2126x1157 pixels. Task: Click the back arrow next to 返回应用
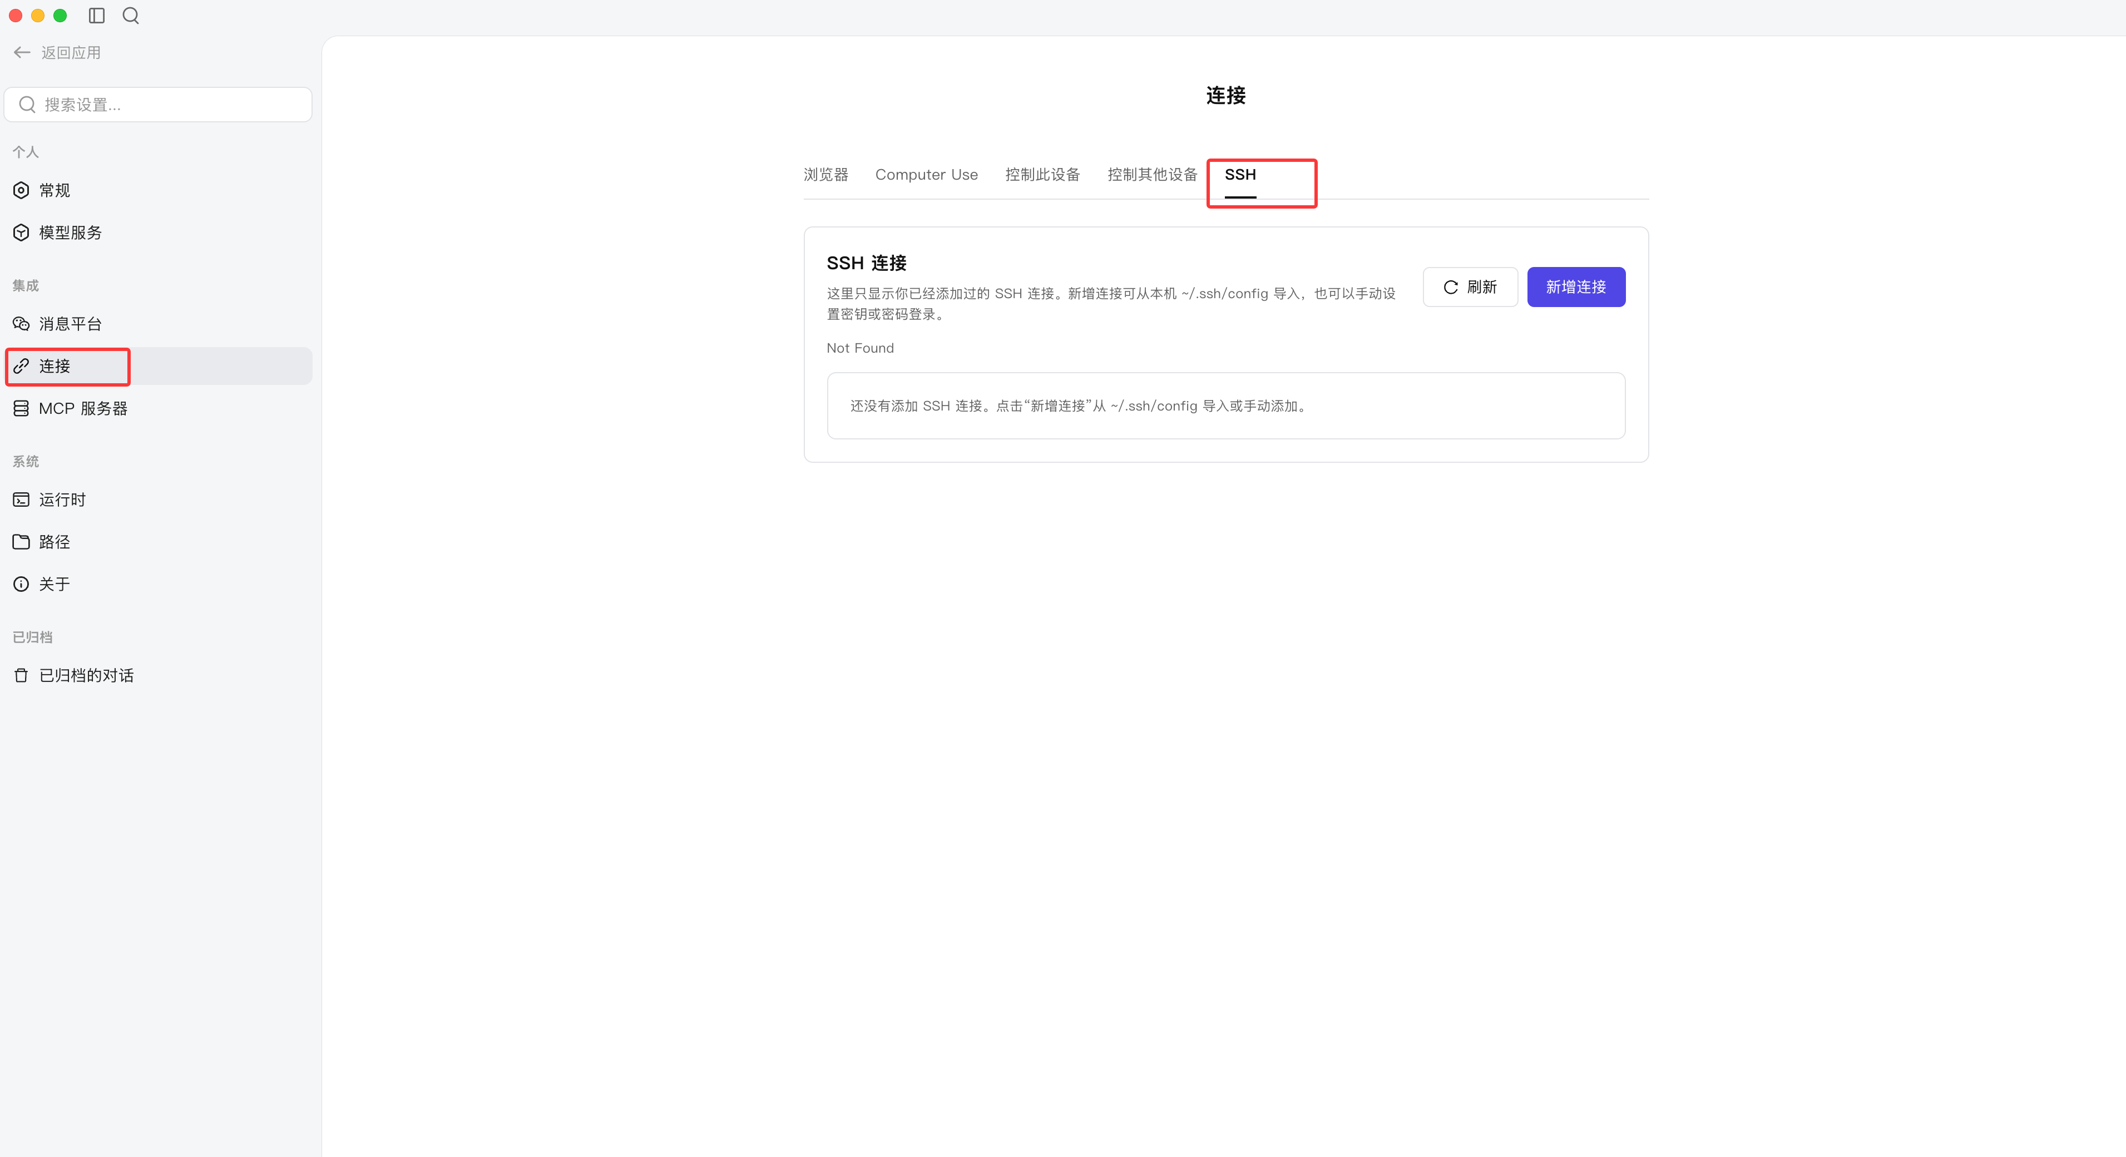pos(22,52)
